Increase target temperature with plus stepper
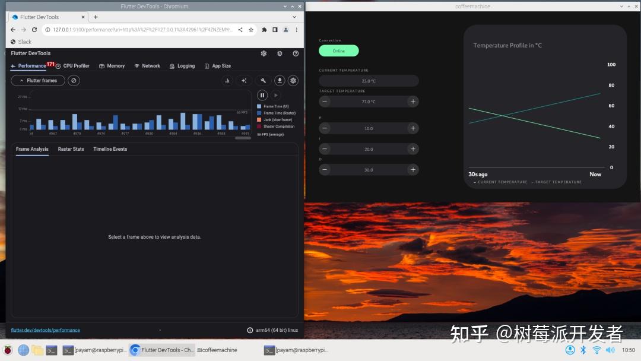 click(x=412, y=101)
